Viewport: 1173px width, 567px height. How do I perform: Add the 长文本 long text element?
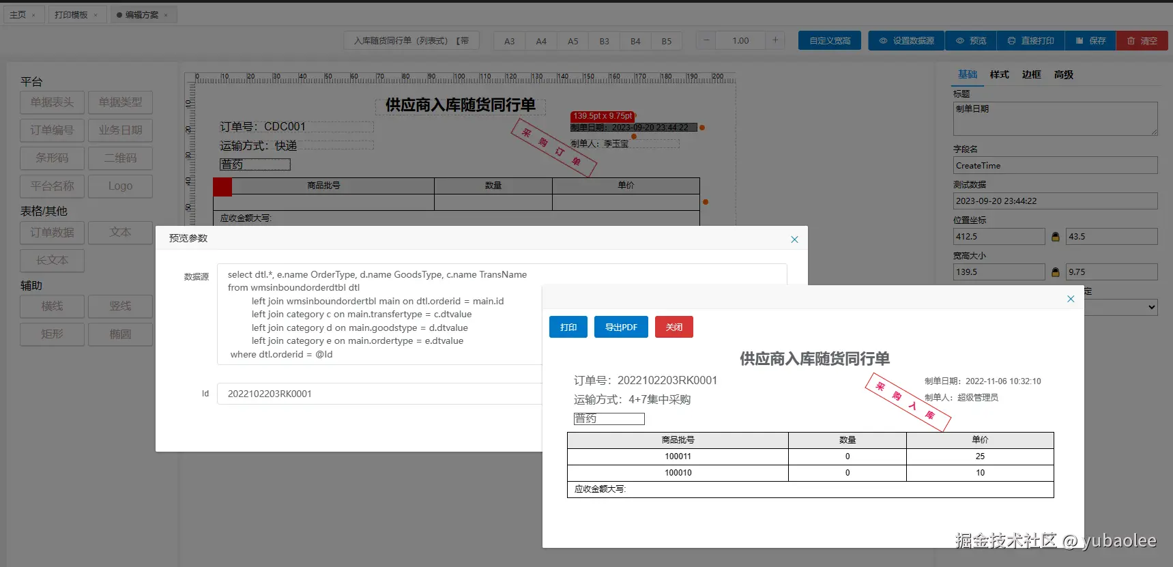(52, 261)
